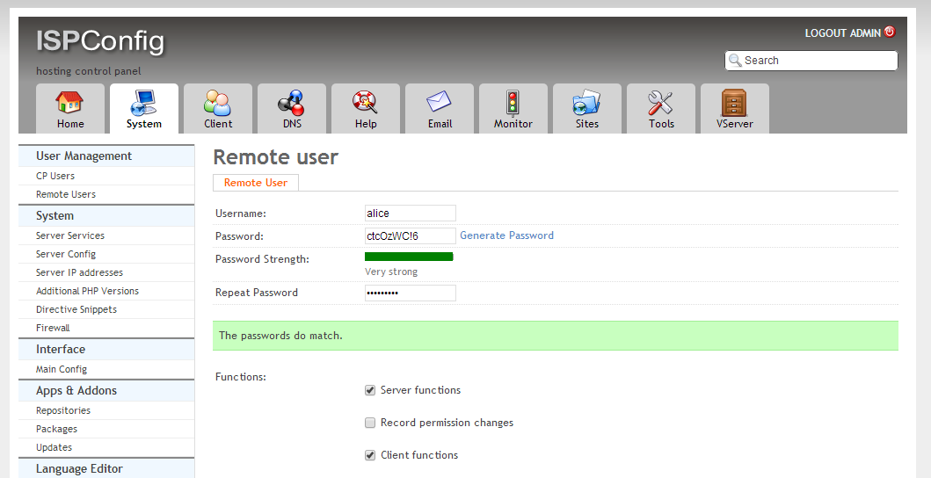931x478 pixels.
Task: Click the green password strength bar
Action: [409, 257]
